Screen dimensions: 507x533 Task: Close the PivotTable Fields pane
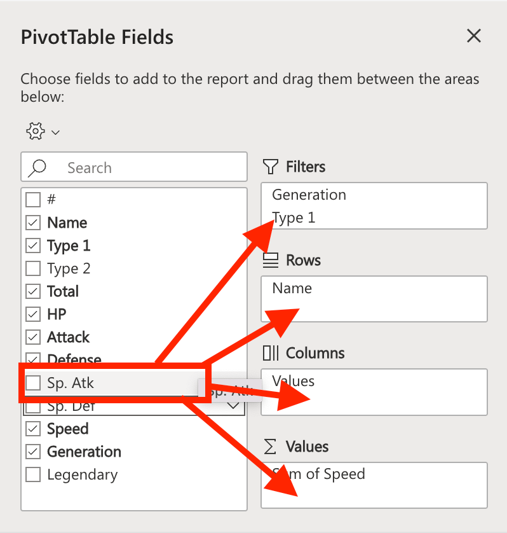[474, 36]
